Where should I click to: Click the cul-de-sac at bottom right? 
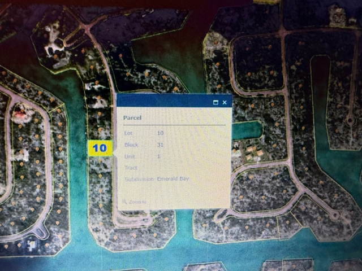tap(334, 215)
